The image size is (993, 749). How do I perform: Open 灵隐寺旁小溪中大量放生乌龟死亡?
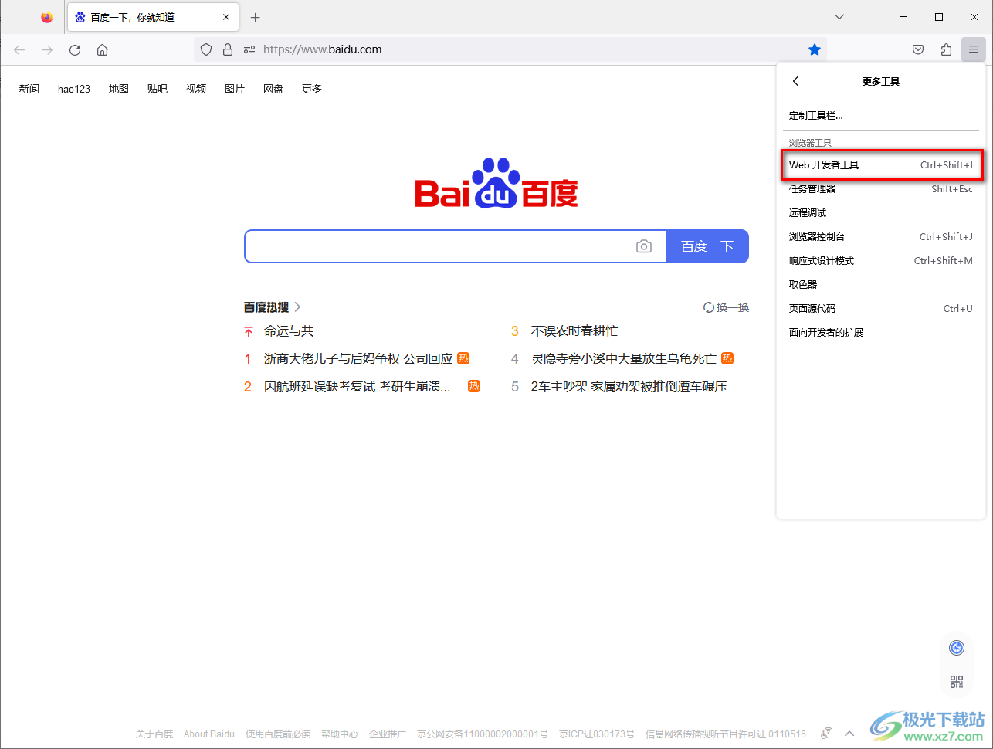(624, 359)
